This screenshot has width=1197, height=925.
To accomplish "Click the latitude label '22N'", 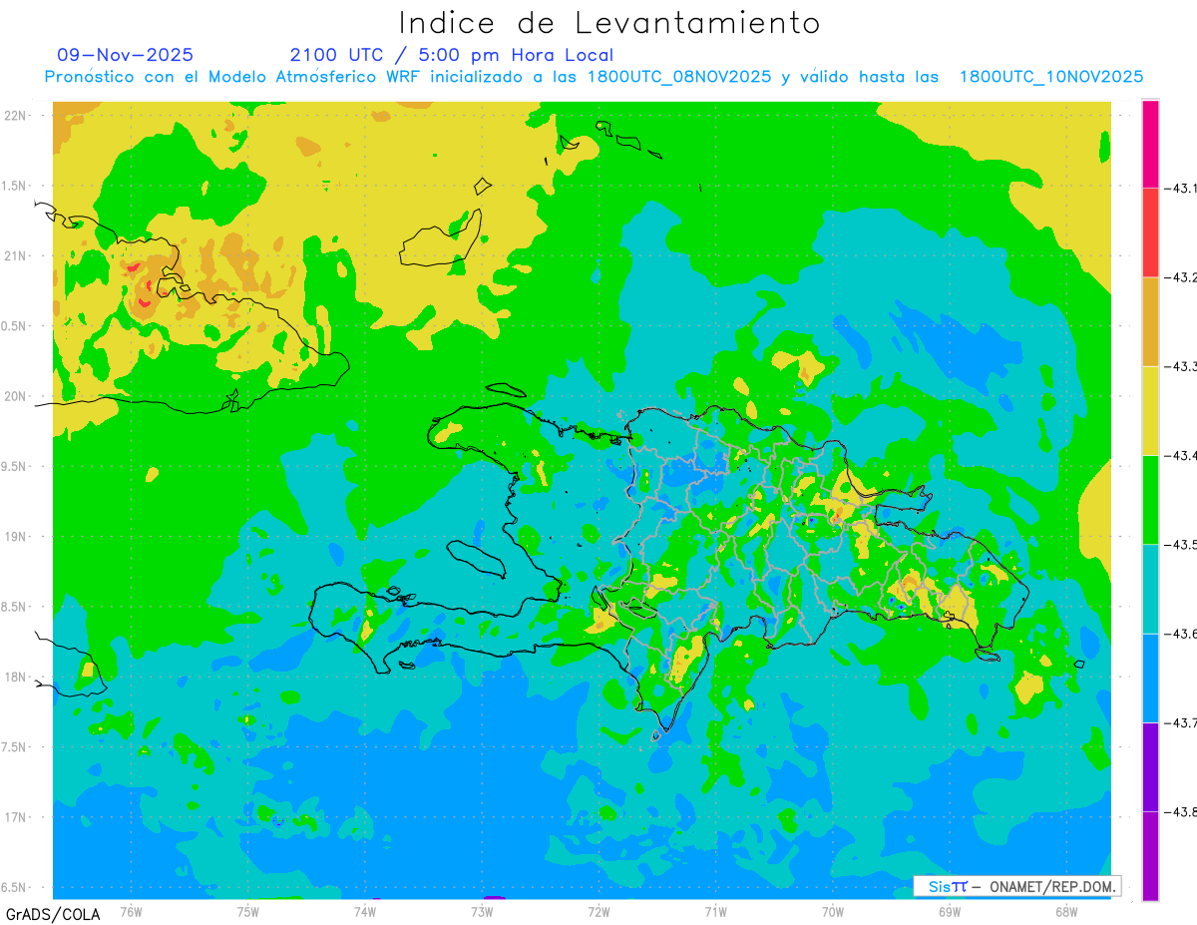I will click(15, 115).
